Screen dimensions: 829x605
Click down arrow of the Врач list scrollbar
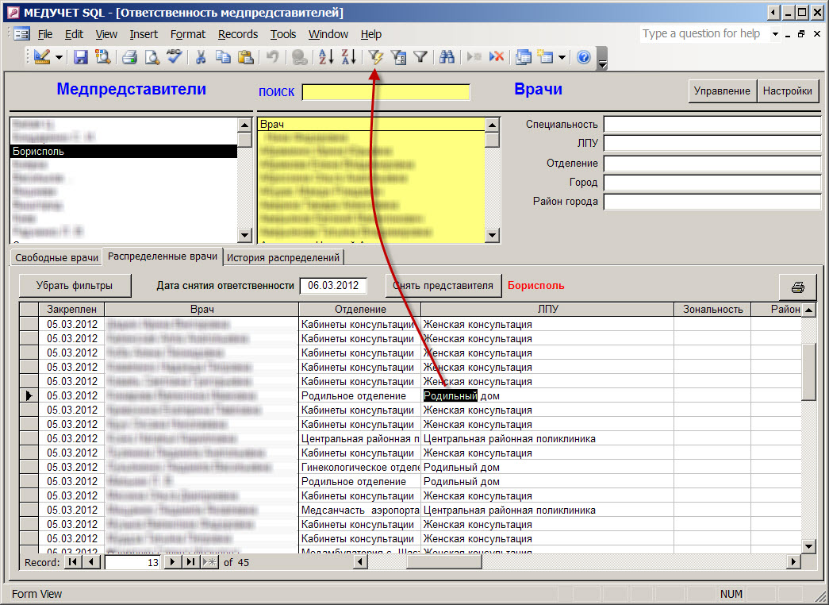pyautogui.click(x=492, y=236)
